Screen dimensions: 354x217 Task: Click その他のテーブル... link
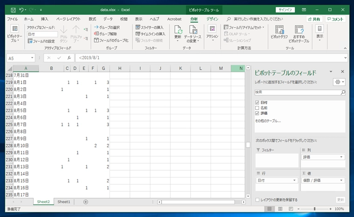pos(268,121)
